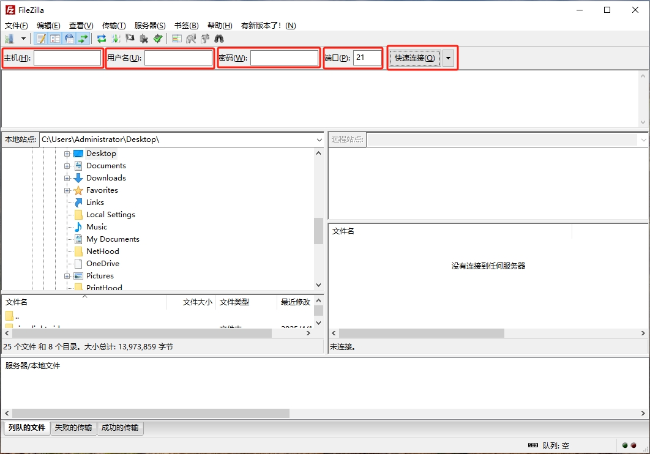Expand the Pictures tree node

pyautogui.click(x=67, y=276)
